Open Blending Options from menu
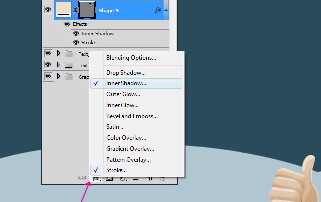Viewport: 321px width, 202px height. [137, 58]
